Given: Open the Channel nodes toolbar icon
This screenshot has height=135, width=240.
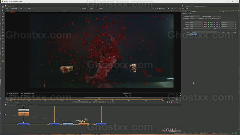Looking at the screenshot, I should (x=3, y=17).
